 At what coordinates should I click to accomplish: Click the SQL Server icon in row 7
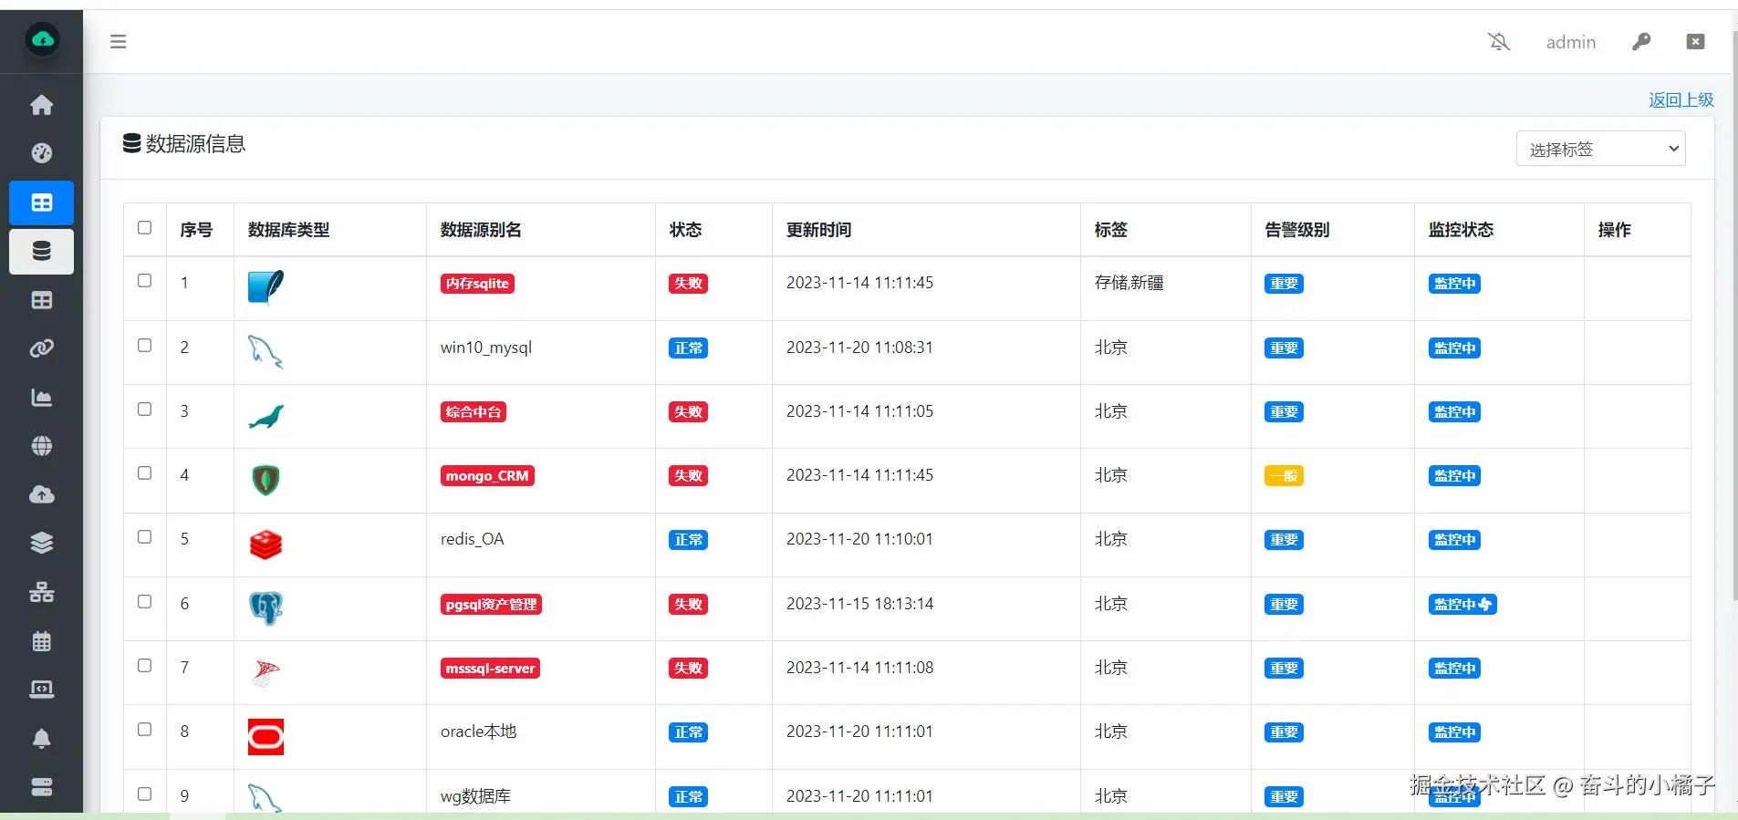[265, 672]
